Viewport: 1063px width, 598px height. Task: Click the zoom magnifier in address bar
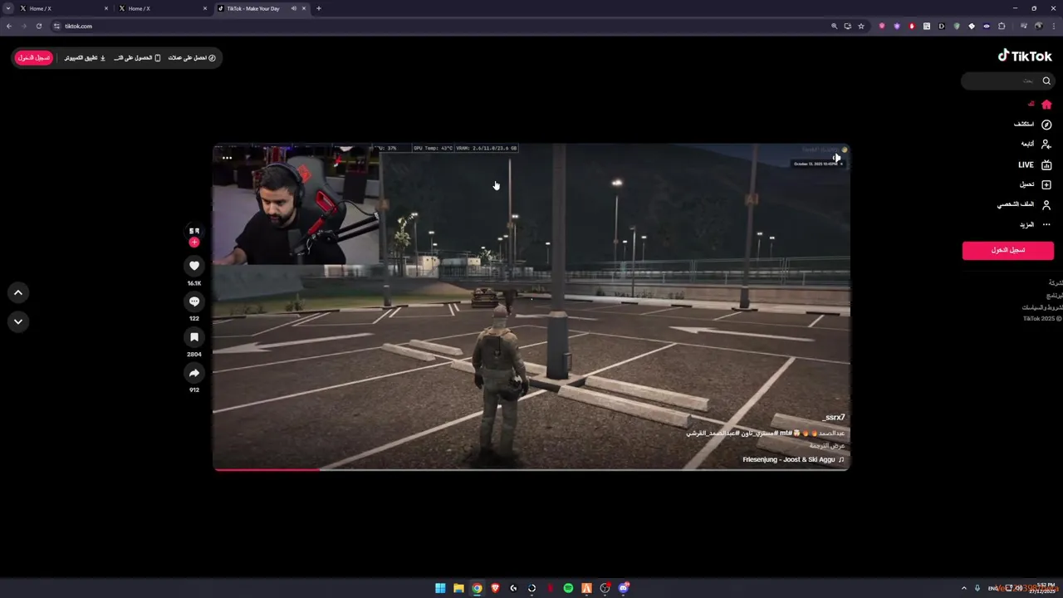tap(835, 26)
